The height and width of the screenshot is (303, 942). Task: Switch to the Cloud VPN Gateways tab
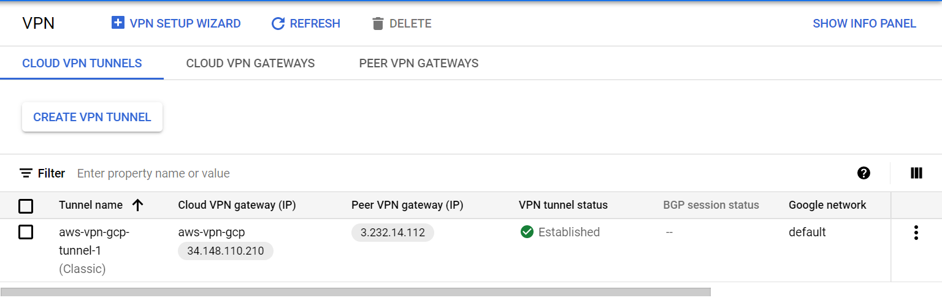[x=250, y=63]
